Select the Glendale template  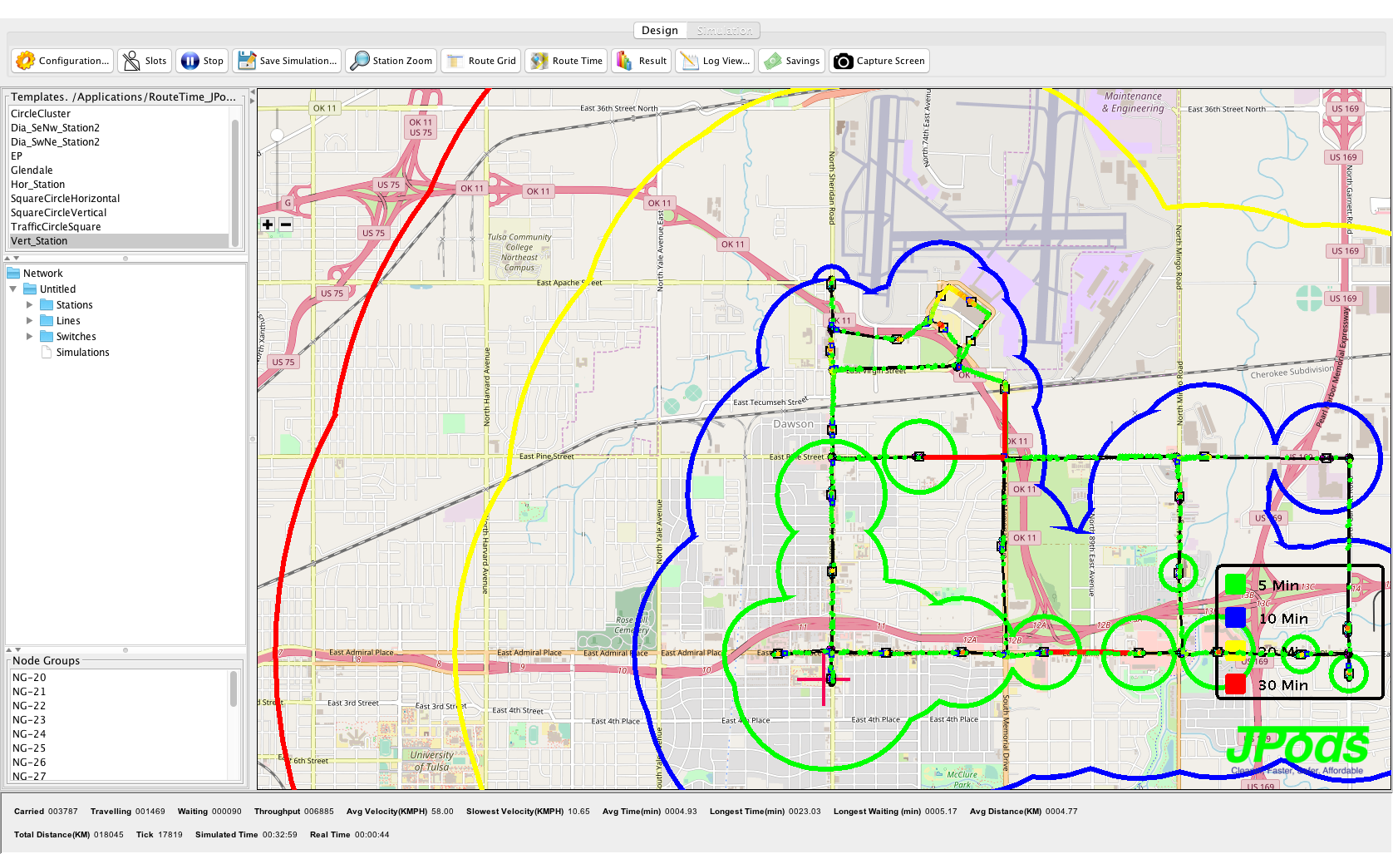(32, 170)
